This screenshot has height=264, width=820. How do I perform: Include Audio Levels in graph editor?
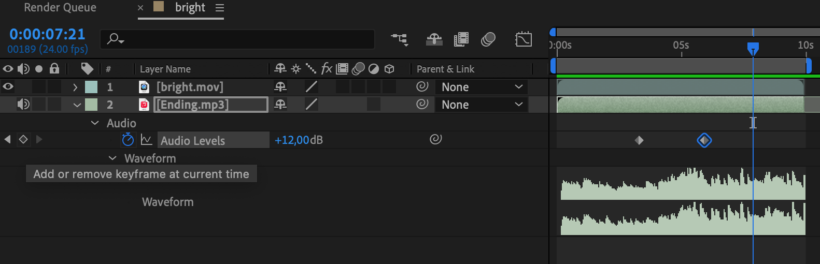pos(146,140)
